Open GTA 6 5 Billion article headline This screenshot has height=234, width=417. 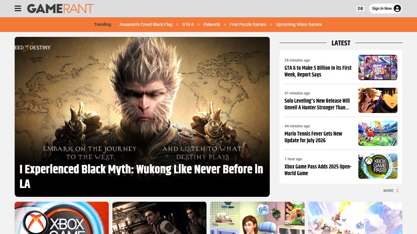pos(318,71)
